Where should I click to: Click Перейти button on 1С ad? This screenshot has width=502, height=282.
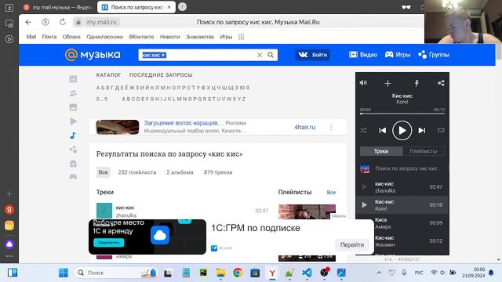[352, 245]
